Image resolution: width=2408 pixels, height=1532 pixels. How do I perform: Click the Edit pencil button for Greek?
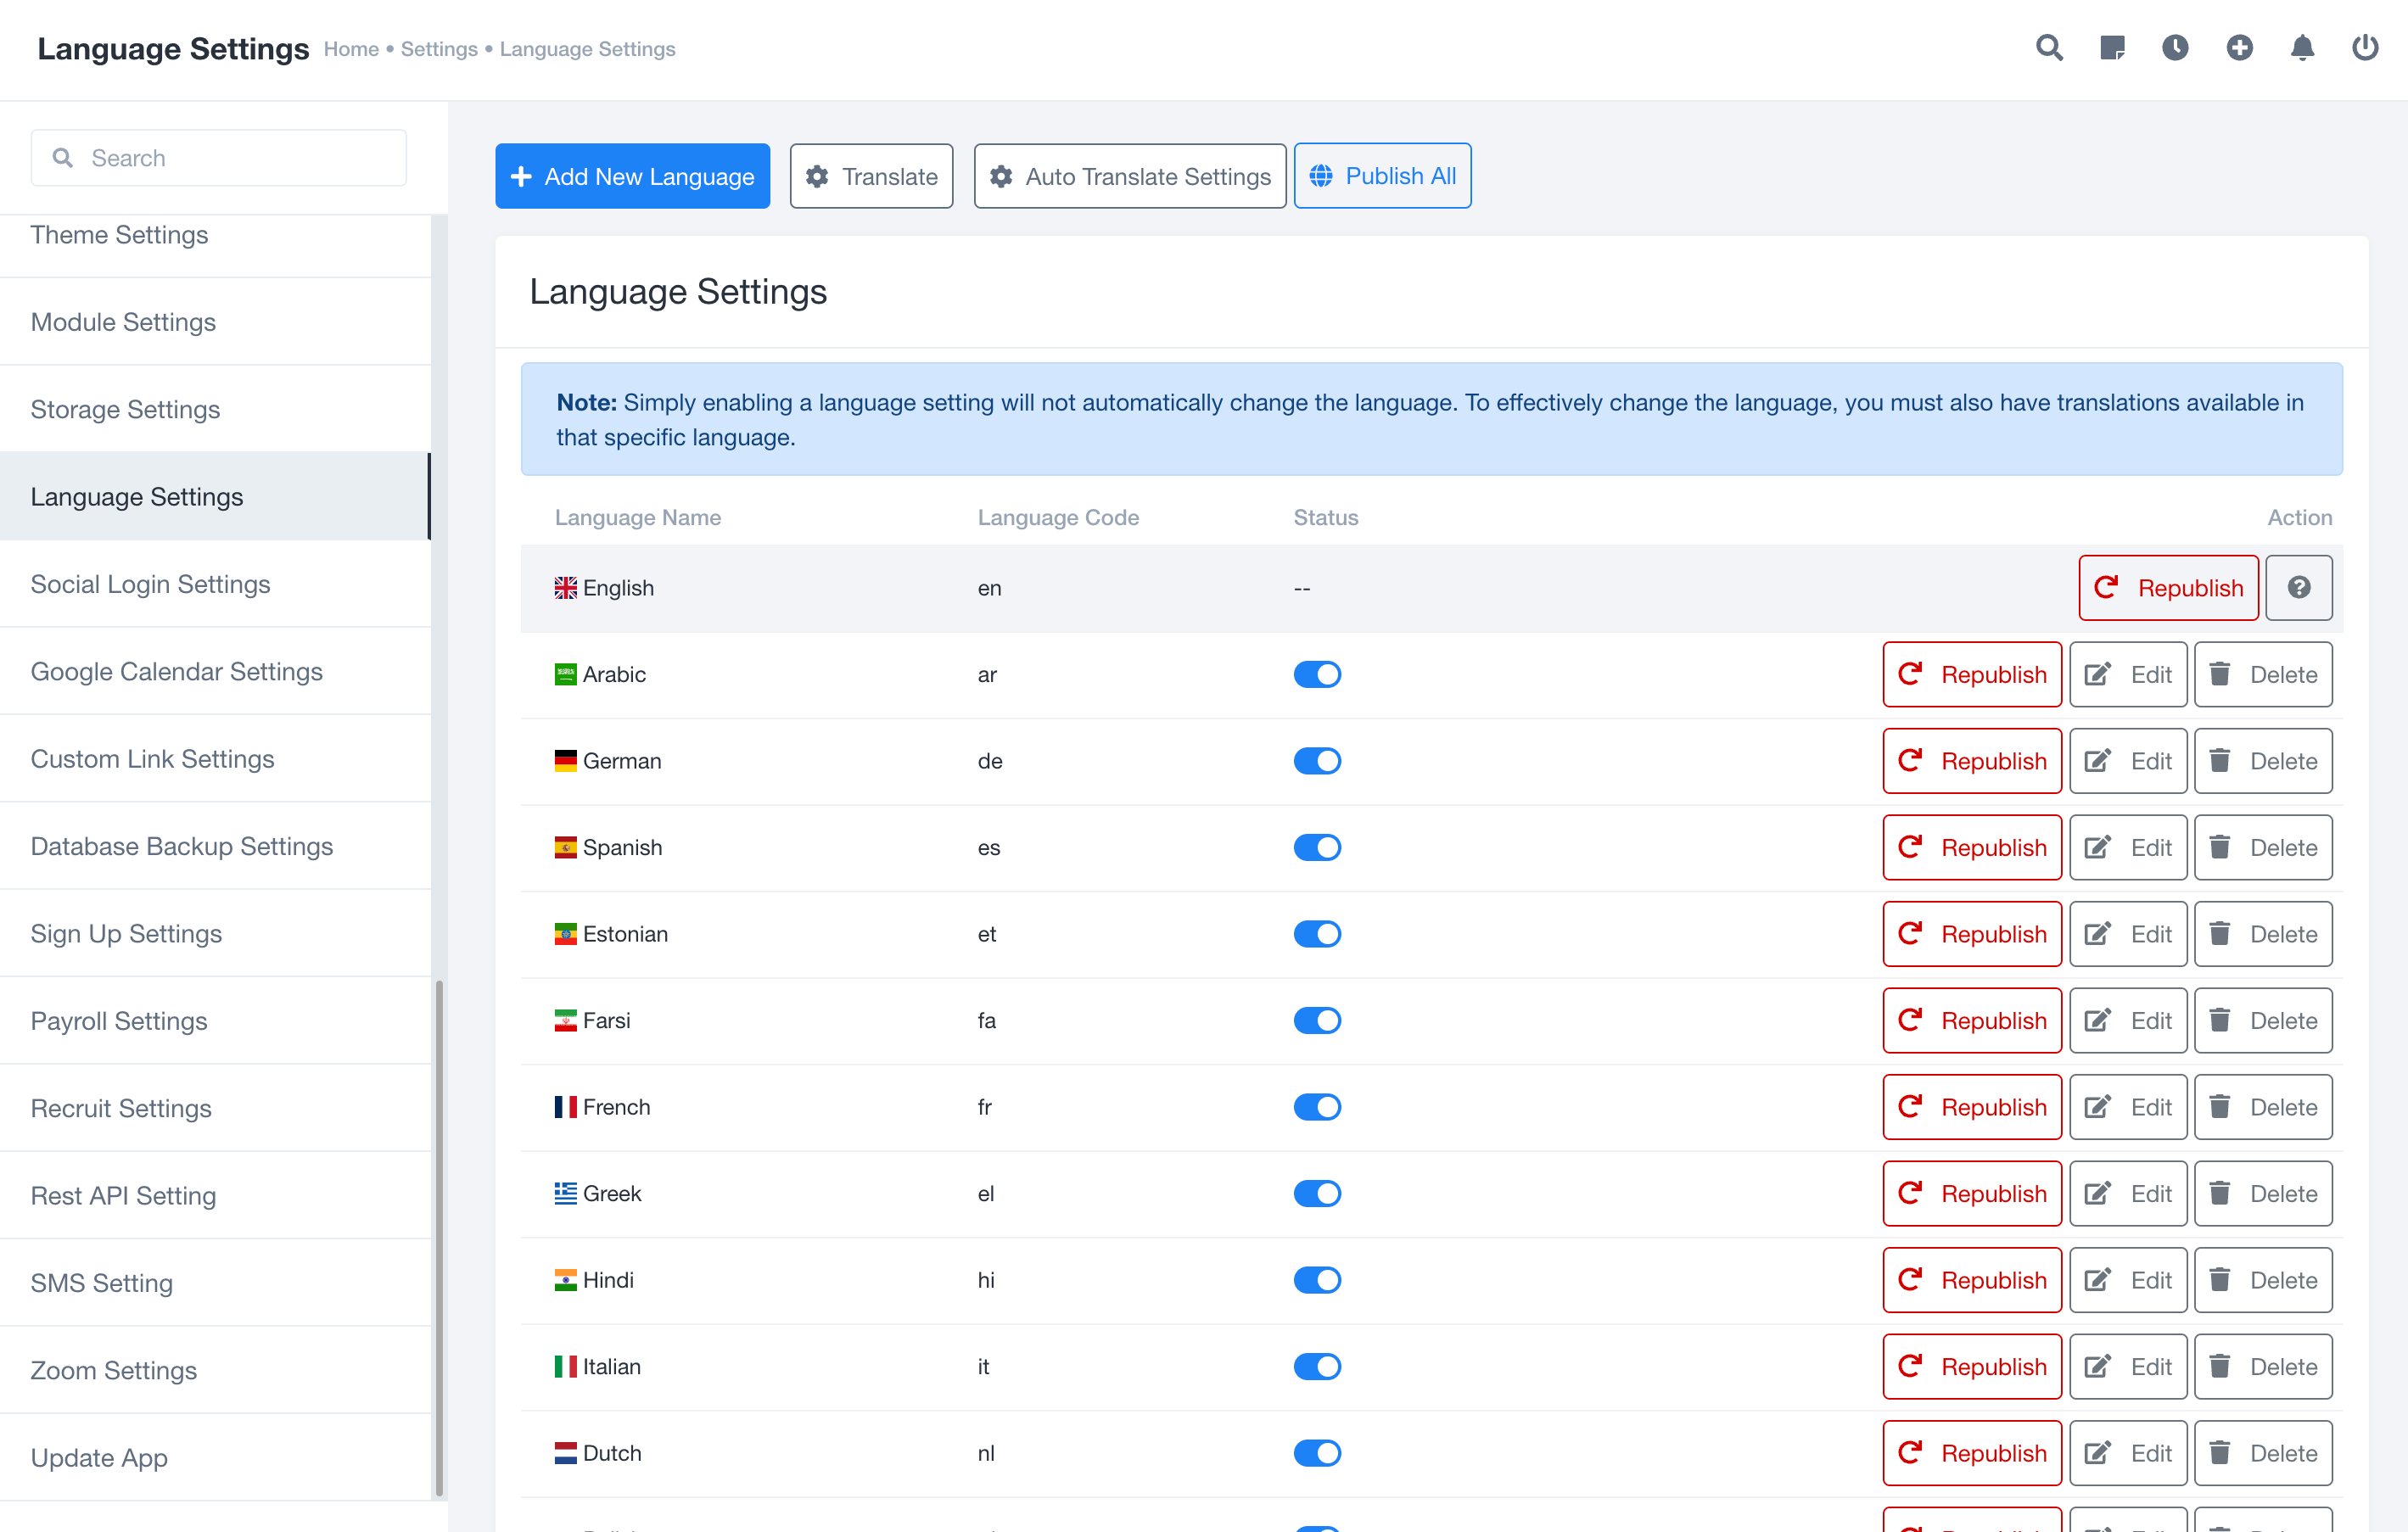tap(2127, 1194)
